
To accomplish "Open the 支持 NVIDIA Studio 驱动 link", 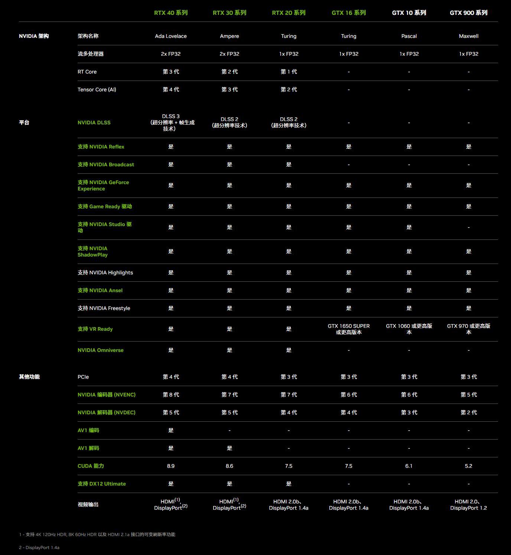I will 105,227.
